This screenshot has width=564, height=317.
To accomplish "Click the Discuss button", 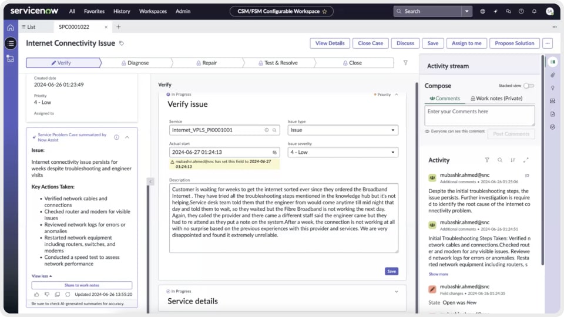I will 405,43.
